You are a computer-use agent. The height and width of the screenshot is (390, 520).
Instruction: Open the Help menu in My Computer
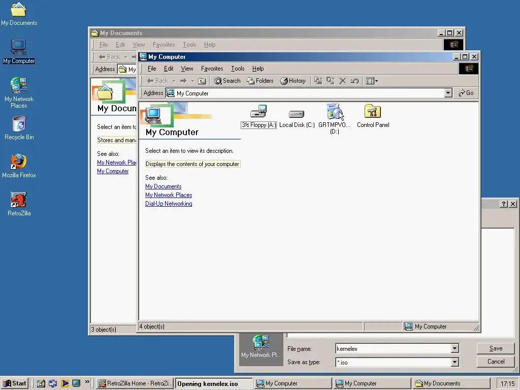(x=257, y=69)
